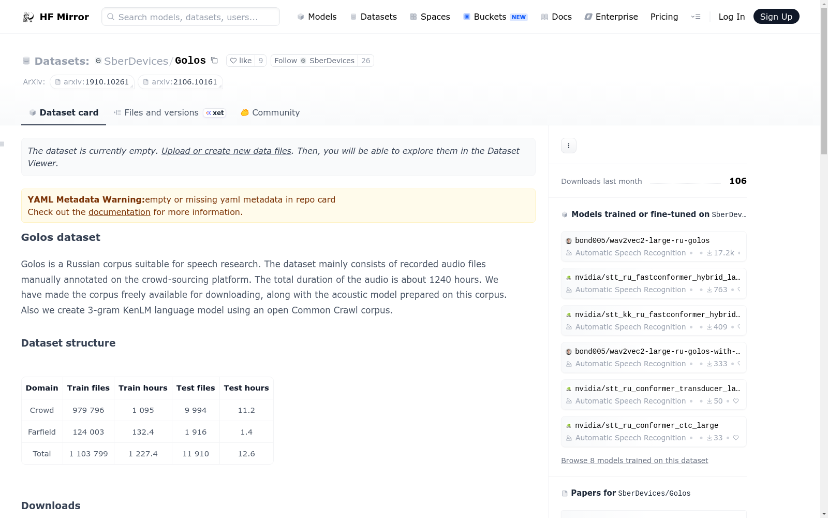Viewport: 828px width, 518px height.
Task: Click the Dataset structure heading
Action: pyautogui.click(x=68, y=343)
